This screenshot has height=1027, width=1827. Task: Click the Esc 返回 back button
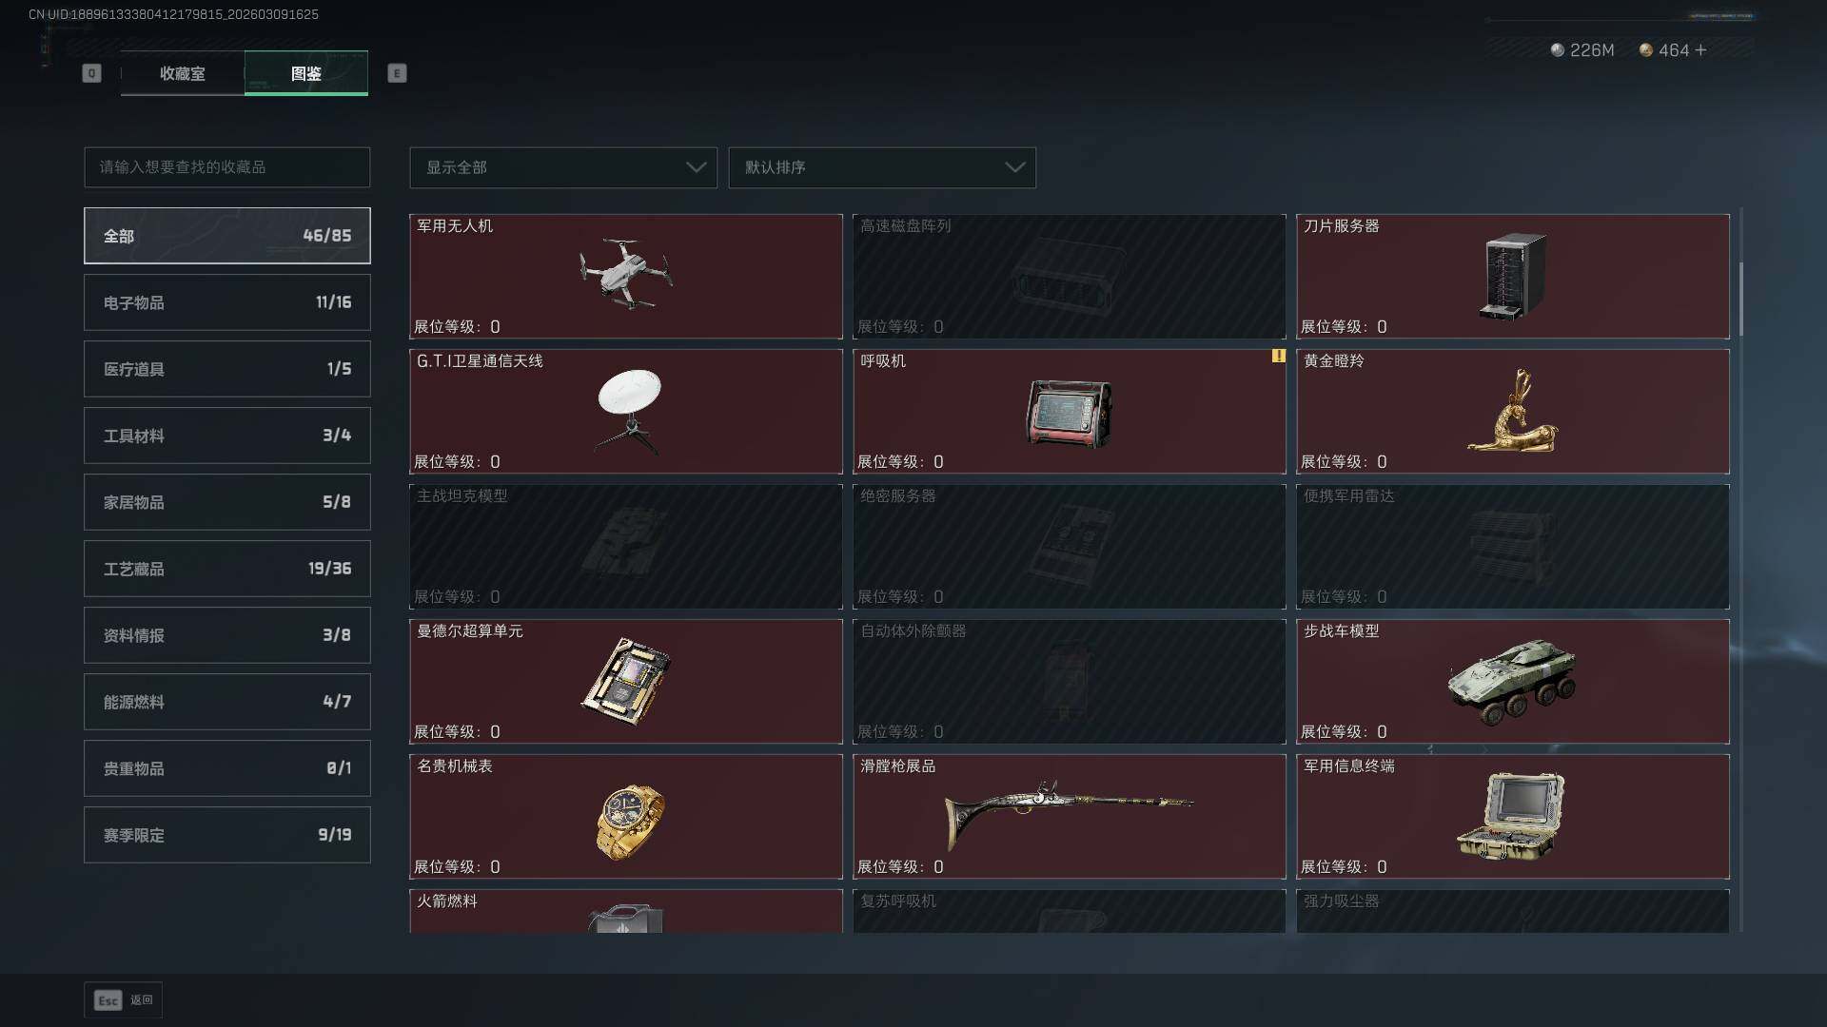pos(124,999)
